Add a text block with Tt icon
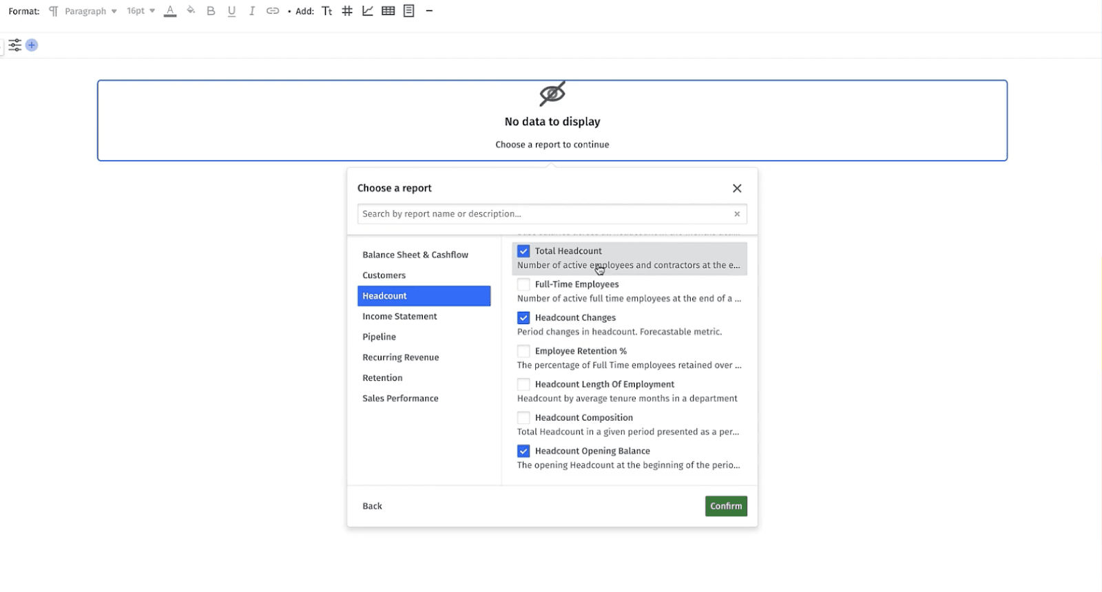This screenshot has height=592, width=1102. (x=327, y=11)
